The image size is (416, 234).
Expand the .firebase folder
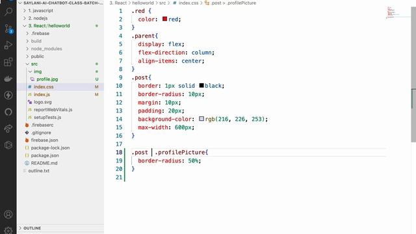coord(27,33)
